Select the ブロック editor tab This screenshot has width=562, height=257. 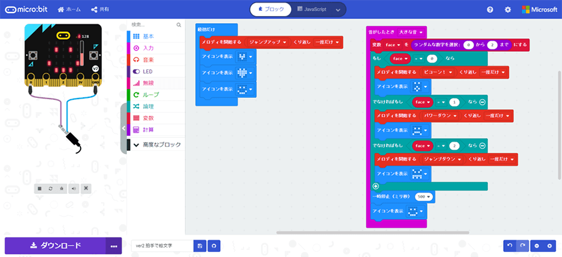(x=272, y=9)
